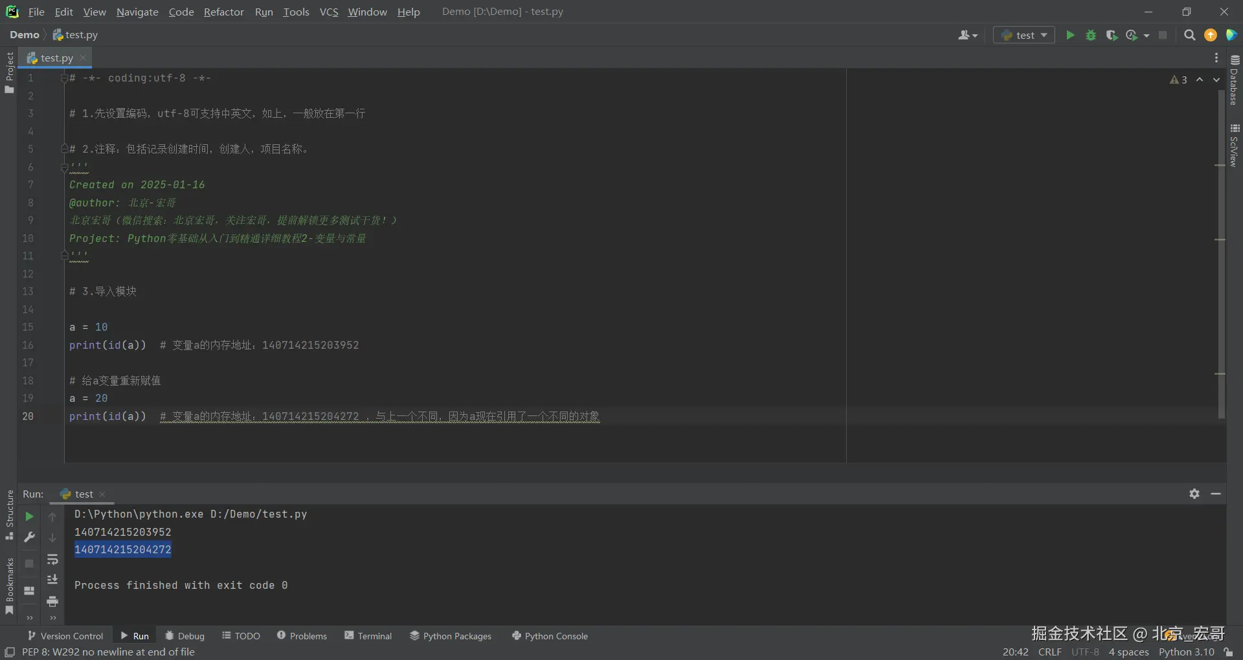The image size is (1243, 660).
Task: Close the test.py editor tab
Action: [83, 58]
